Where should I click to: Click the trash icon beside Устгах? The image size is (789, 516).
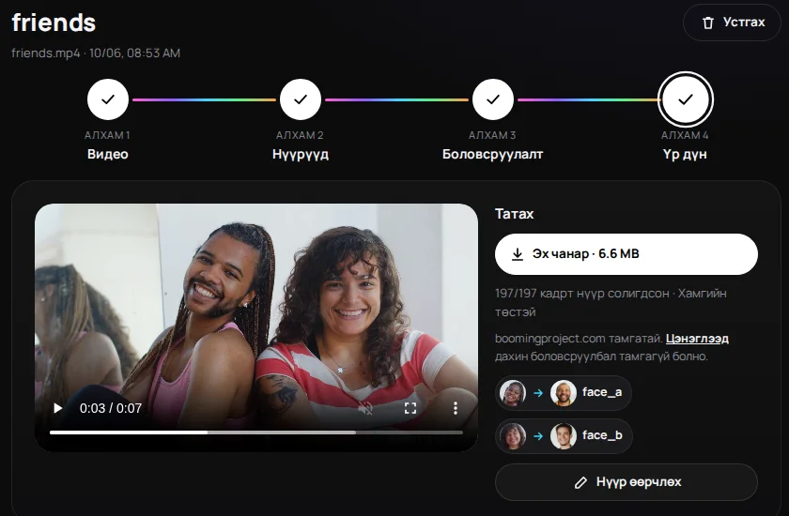coord(708,23)
